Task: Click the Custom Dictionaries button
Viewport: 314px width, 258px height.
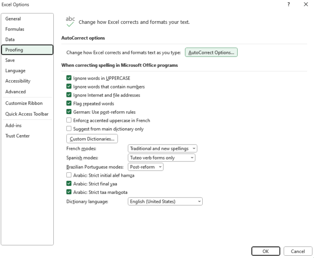Action: (92, 139)
